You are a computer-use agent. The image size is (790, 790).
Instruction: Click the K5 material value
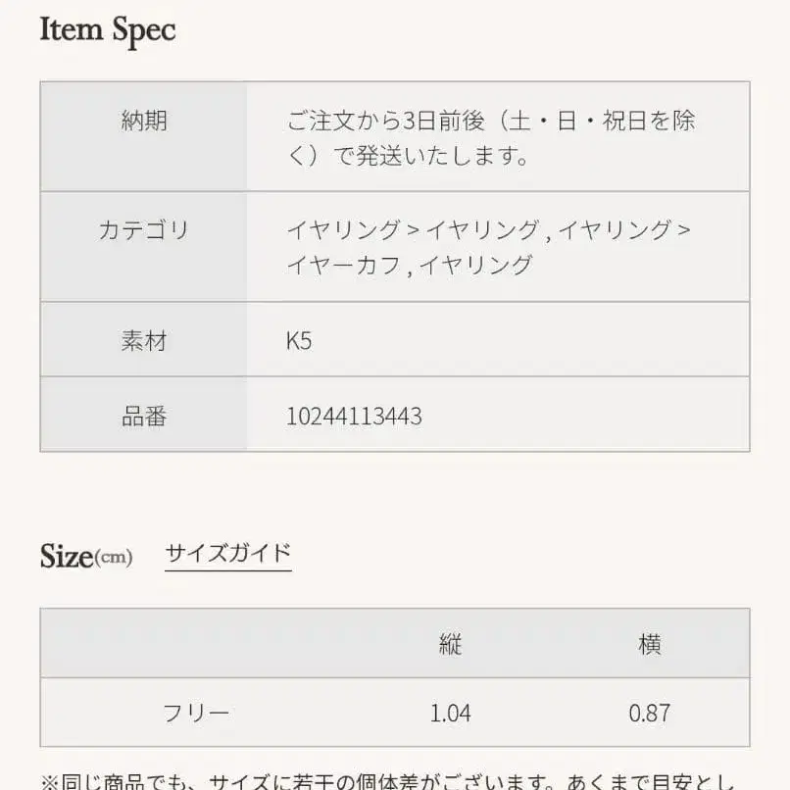(x=299, y=342)
